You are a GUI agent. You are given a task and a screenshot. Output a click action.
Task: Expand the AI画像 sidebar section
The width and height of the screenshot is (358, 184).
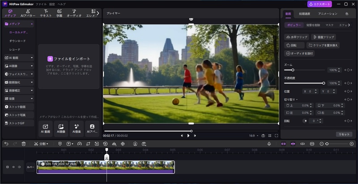(x=32, y=66)
